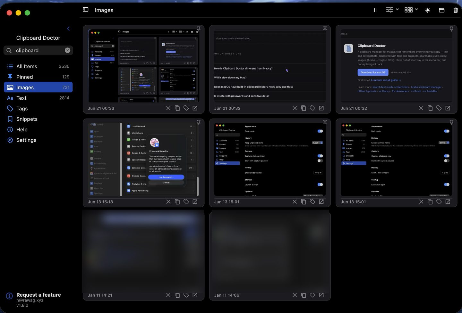The image size is (462, 313).
Task: Select the Privacy & Security dialog thumbnail
Action: point(143,159)
